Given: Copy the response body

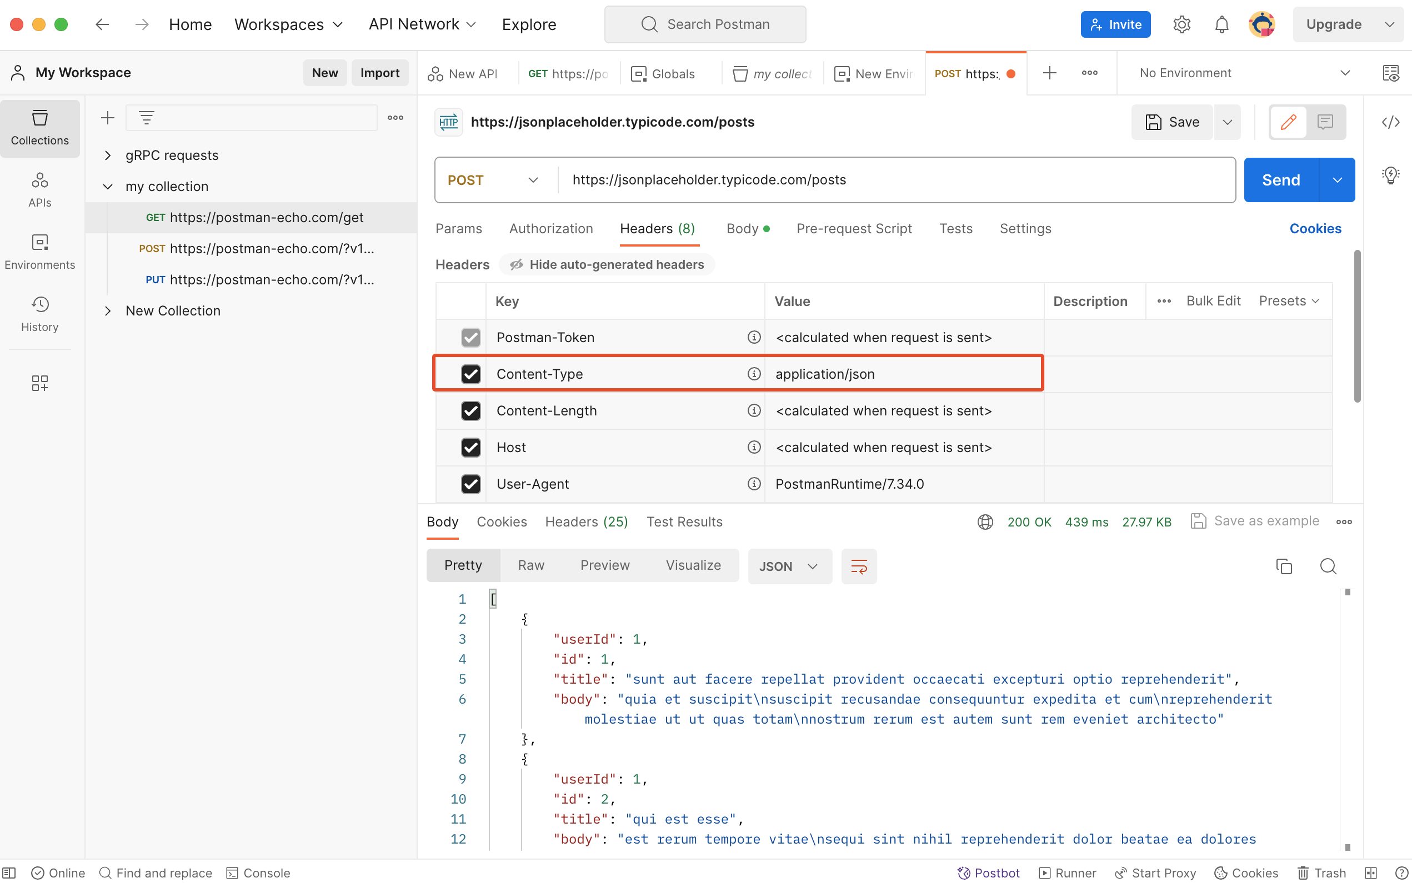Looking at the screenshot, I should (1284, 565).
